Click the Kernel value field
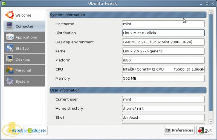This screenshot has height=140, width=217. (163, 51)
